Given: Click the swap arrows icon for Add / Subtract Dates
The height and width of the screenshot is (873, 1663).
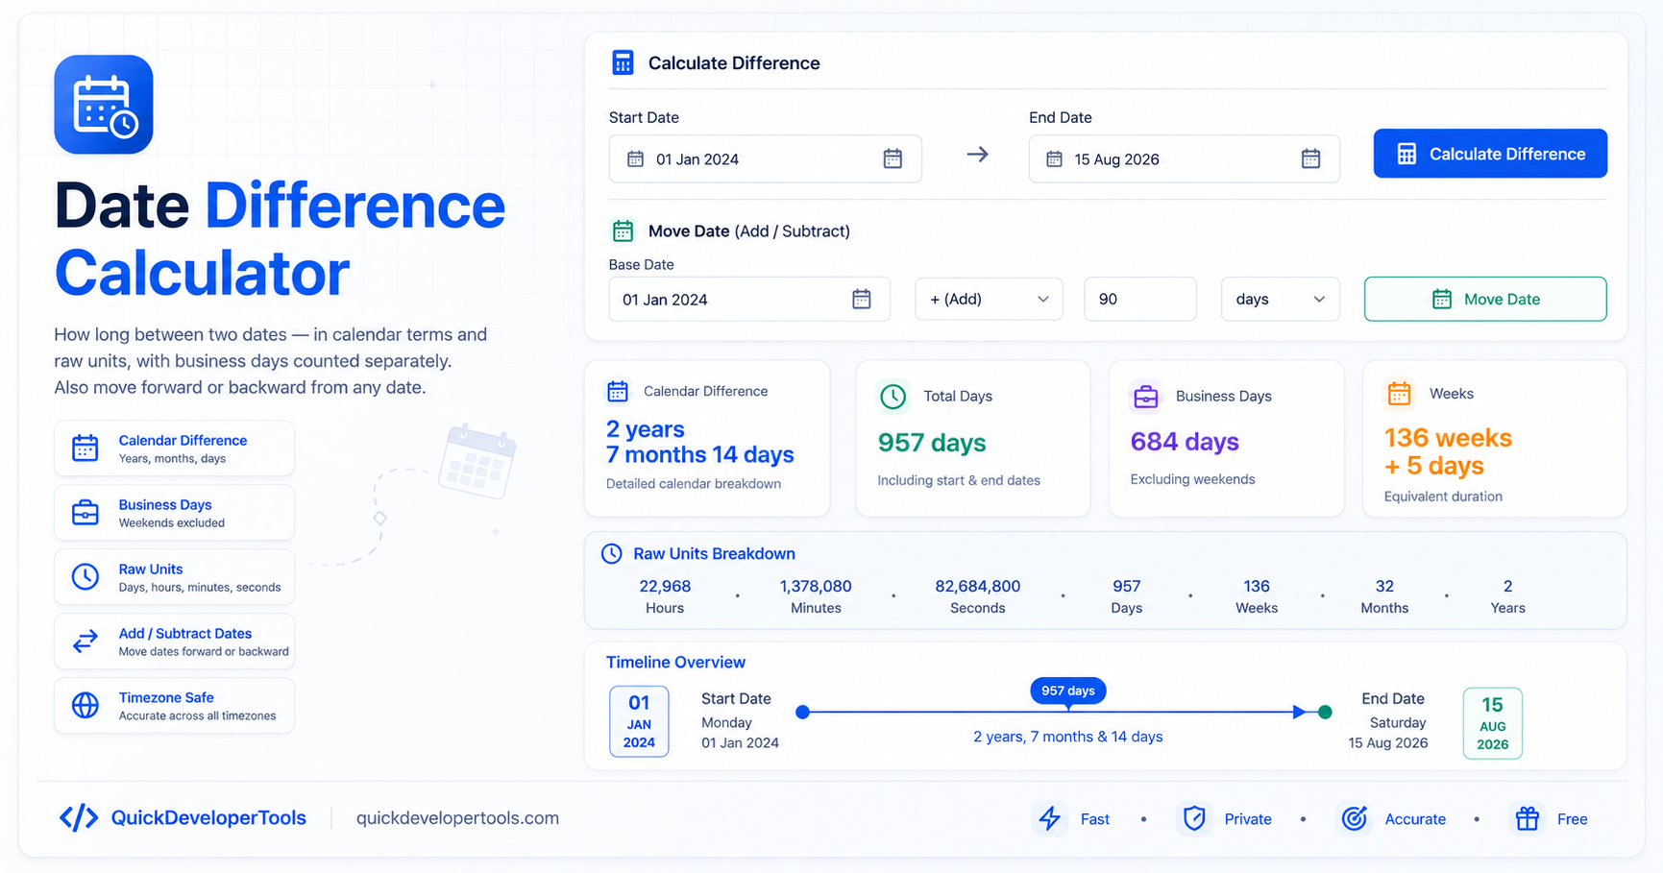Looking at the screenshot, I should (x=86, y=641).
